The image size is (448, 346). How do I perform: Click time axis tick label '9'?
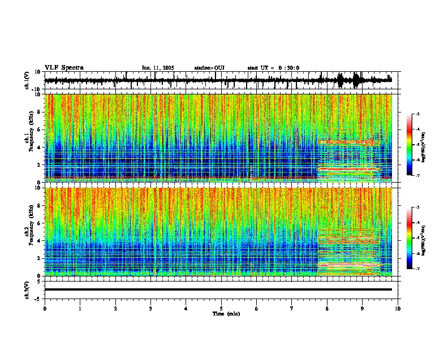click(362, 309)
